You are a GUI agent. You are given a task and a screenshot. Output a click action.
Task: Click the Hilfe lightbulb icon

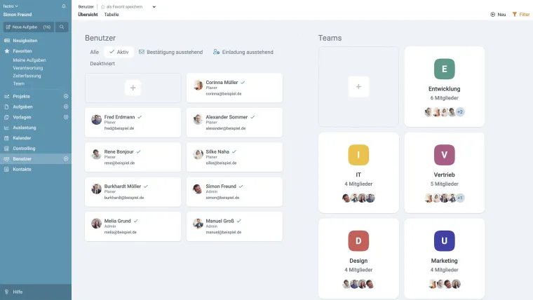tap(7, 292)
